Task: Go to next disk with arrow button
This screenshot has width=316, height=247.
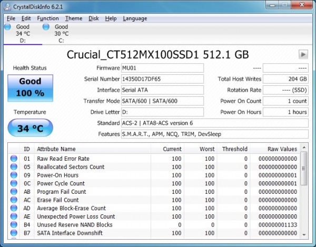Action: pyautogui.click(x=303, y=54)
